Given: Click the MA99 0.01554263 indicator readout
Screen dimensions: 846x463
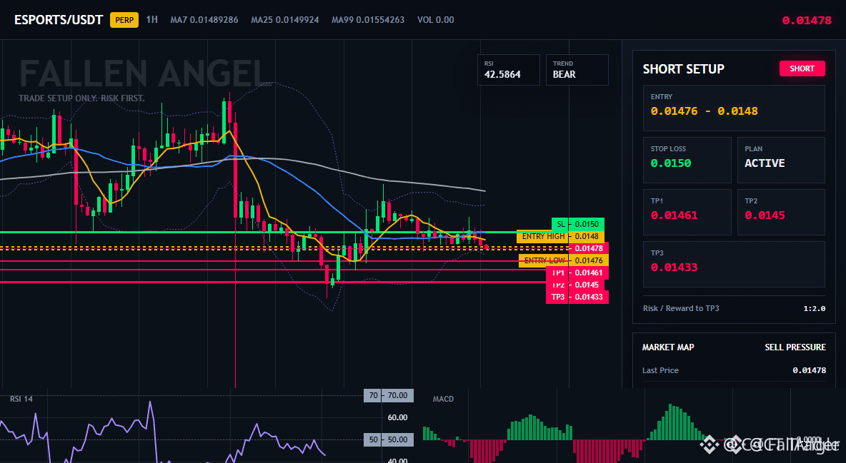Looking at the screenshot, I should click(x=368, y=20).
